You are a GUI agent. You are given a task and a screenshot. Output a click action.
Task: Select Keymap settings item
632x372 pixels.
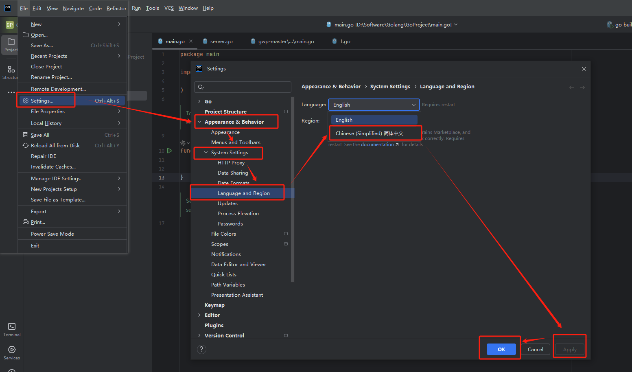pyautogui.click(x=214, y=305)
